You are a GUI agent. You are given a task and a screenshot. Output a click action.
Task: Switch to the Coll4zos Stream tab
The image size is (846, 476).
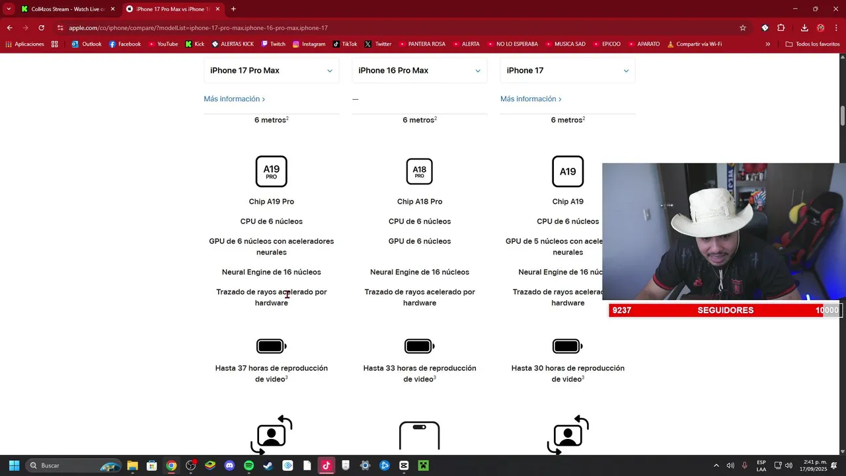point(68,9)
